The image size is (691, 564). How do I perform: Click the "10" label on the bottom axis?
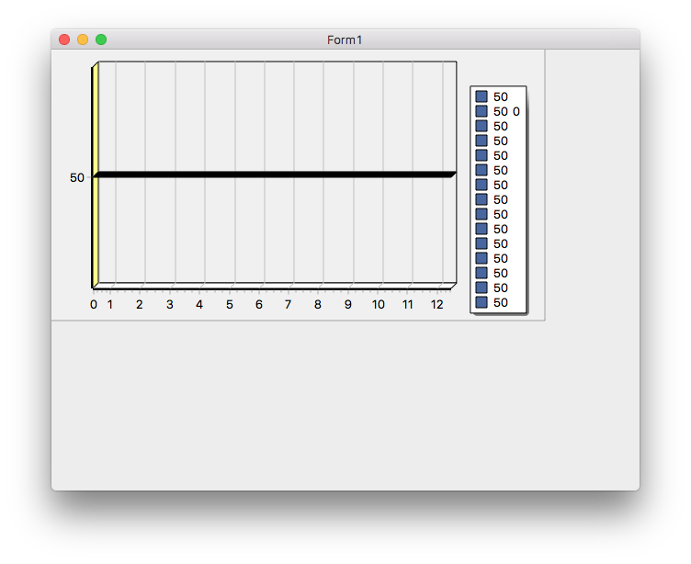pyautogui.click(x=379, y=304)
